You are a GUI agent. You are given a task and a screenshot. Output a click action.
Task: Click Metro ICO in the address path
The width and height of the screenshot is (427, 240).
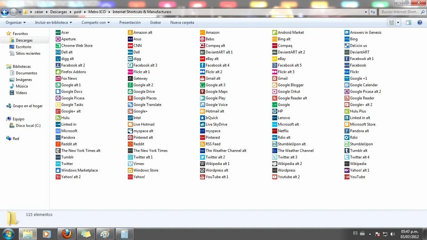tap(97, 12)
